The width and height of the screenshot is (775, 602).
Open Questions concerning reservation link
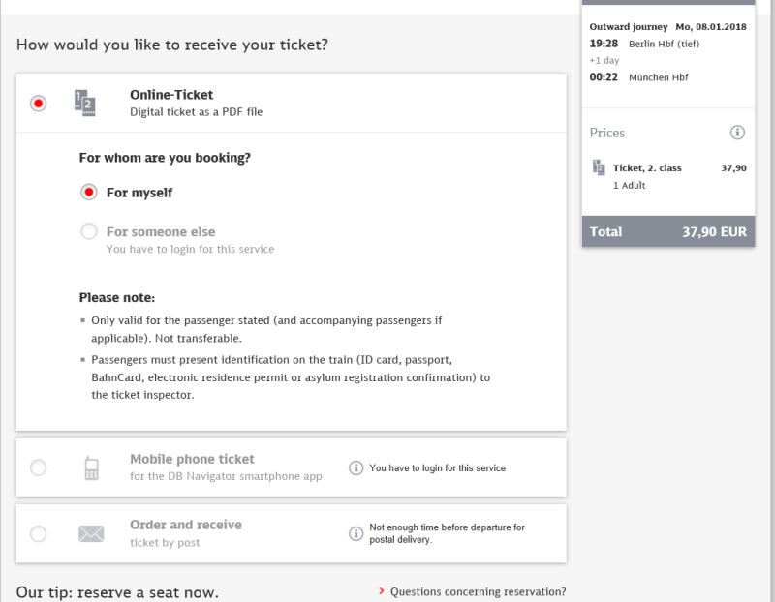coord(478,591)
